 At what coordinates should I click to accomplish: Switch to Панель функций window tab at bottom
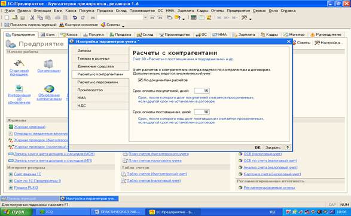(x=30, y=198)
